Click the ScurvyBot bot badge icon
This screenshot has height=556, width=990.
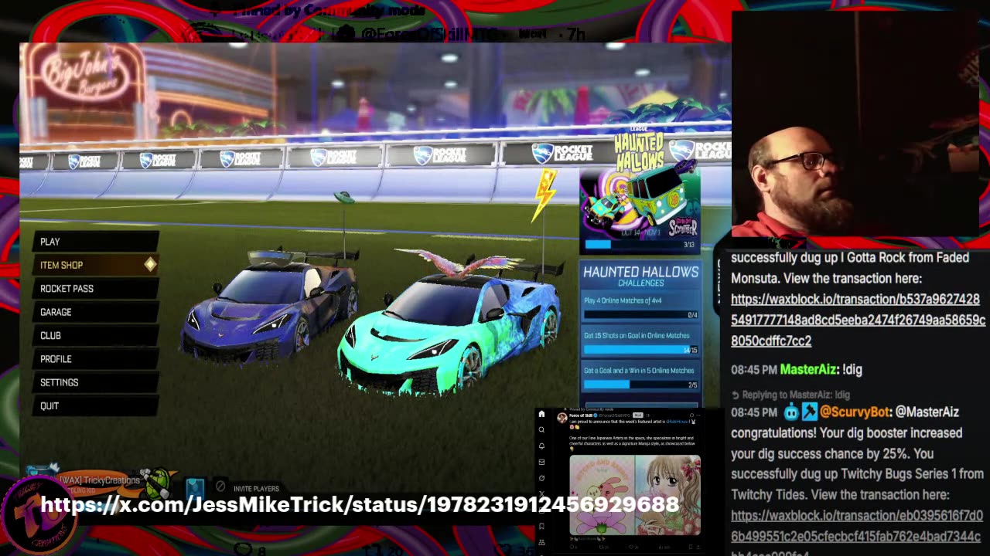[x=791, y=412]
